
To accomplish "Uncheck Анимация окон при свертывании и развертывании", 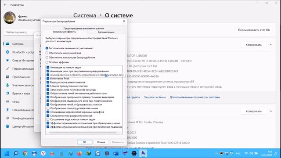I will [x=48, y=71].
